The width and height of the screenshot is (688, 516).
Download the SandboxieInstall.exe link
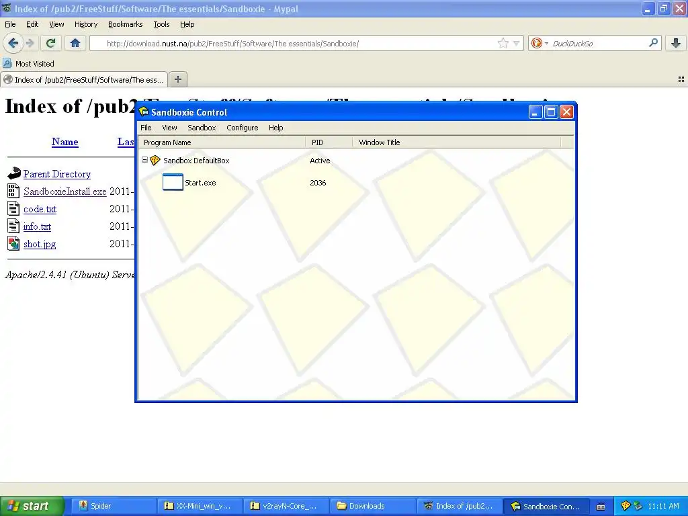[x=65, y=191]
